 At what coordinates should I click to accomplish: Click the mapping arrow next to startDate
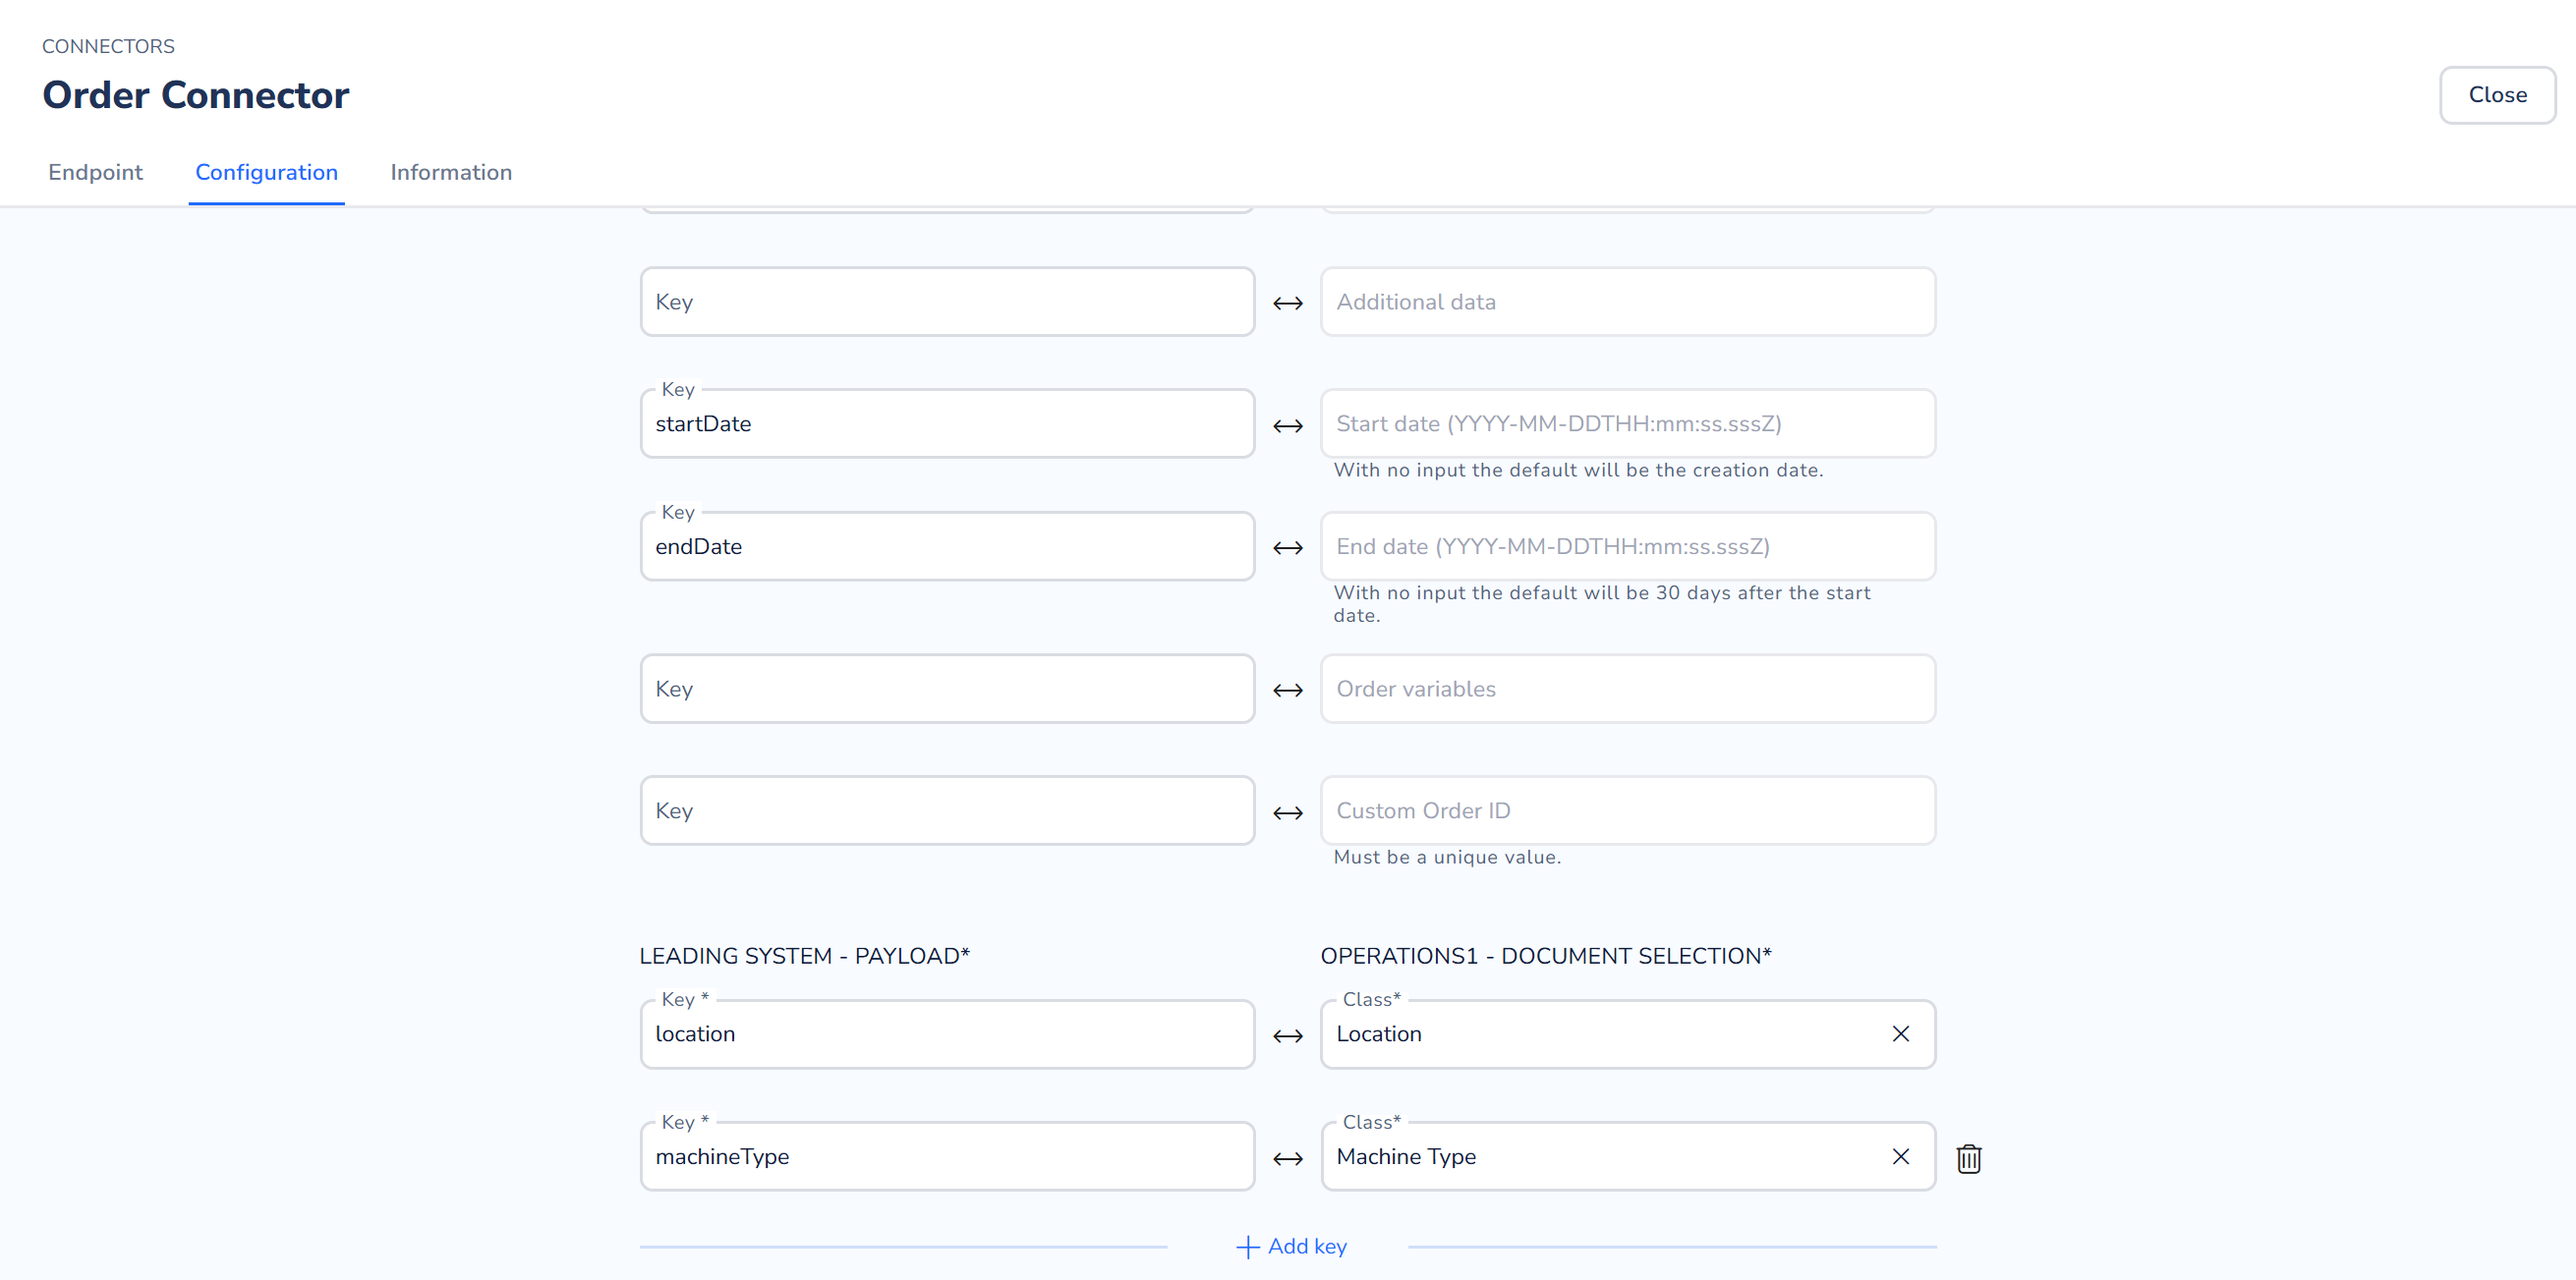click(x=1288, y=425)
